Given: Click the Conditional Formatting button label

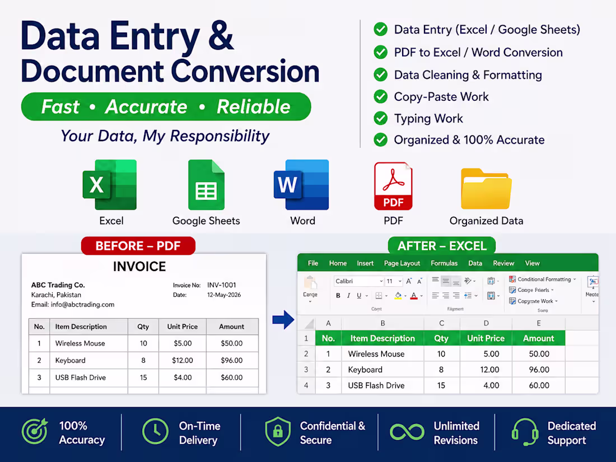Looking at the screenshot, I should pos(544,279).
